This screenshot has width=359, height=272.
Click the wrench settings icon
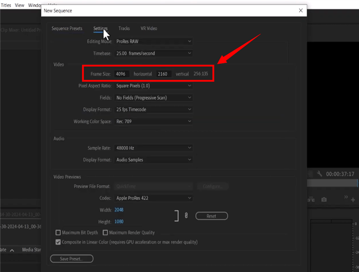[x=320, y=174]
